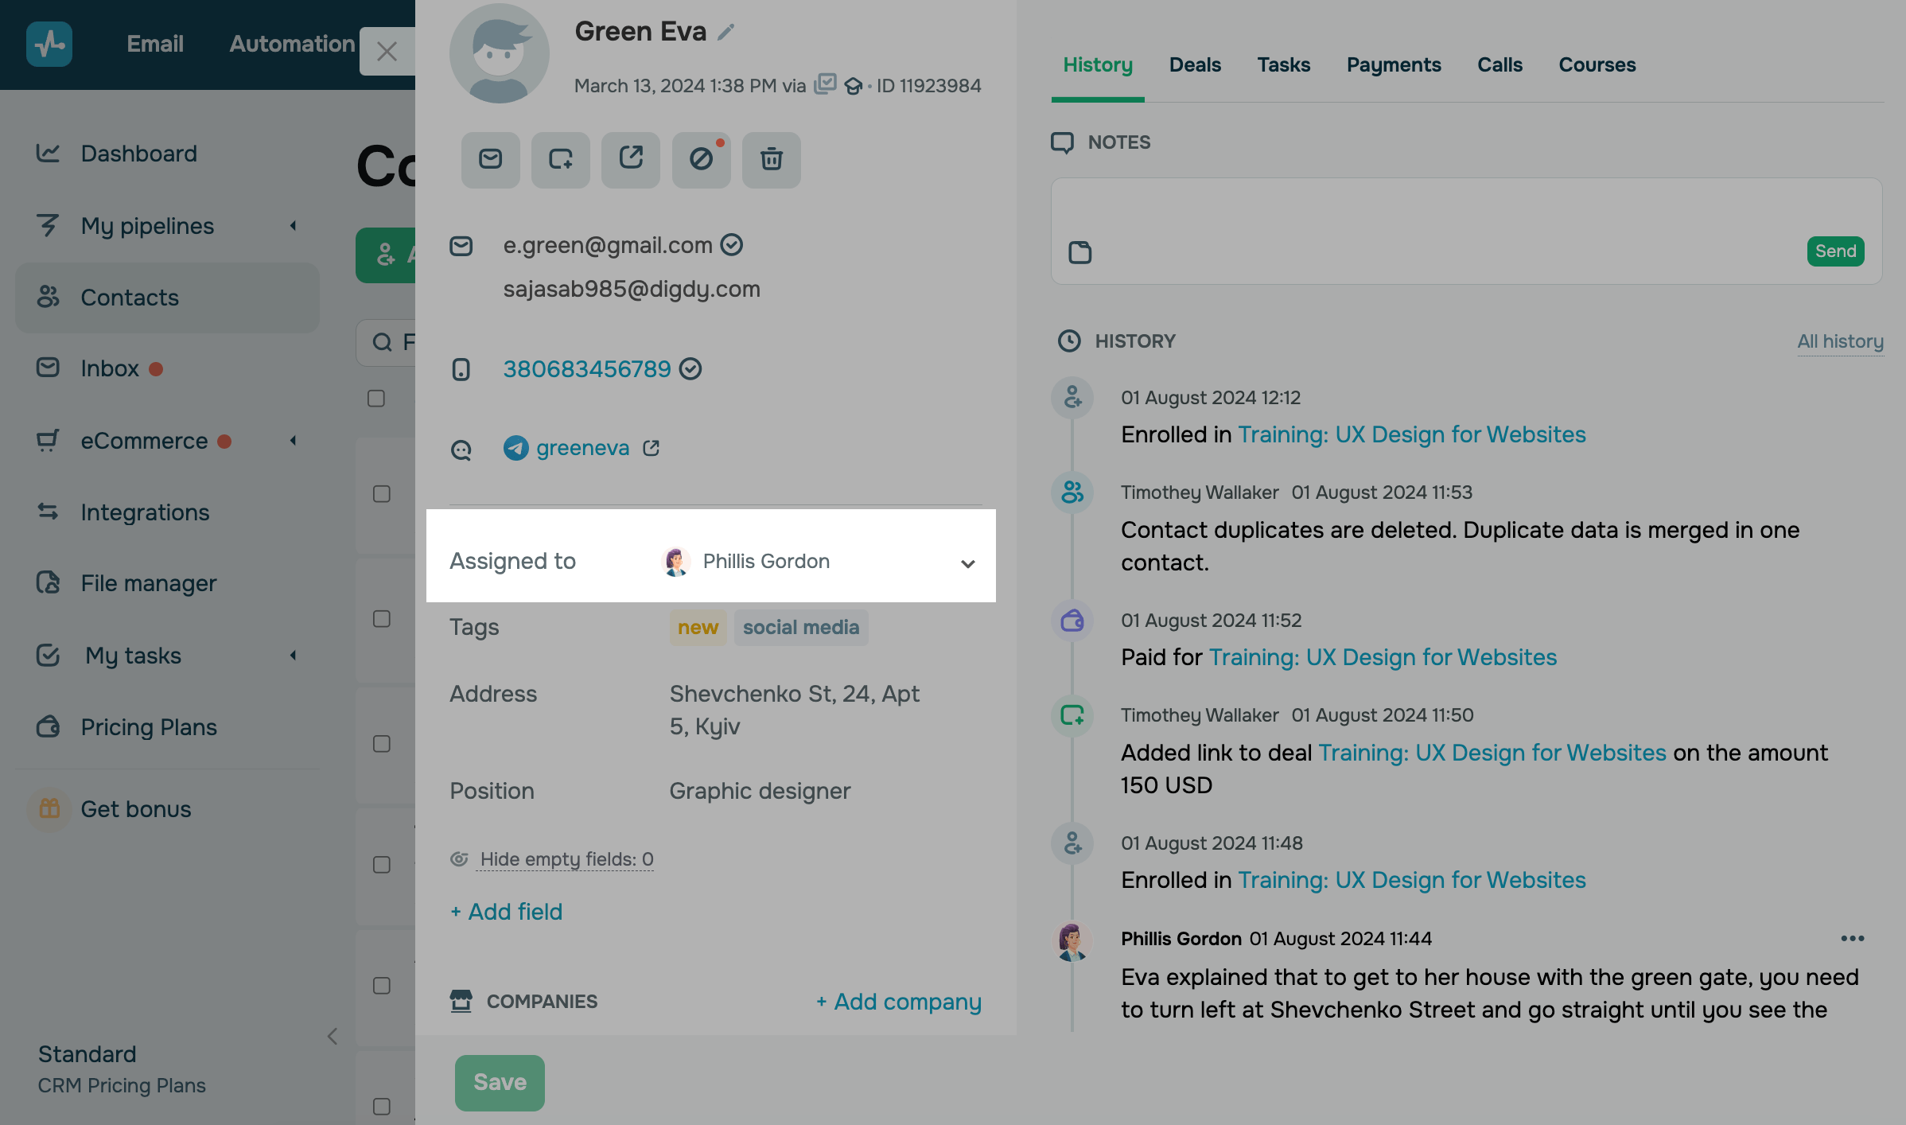Tick the select-all checkbox in contacts list
1906x1125 pixels.
click(376, 399)
